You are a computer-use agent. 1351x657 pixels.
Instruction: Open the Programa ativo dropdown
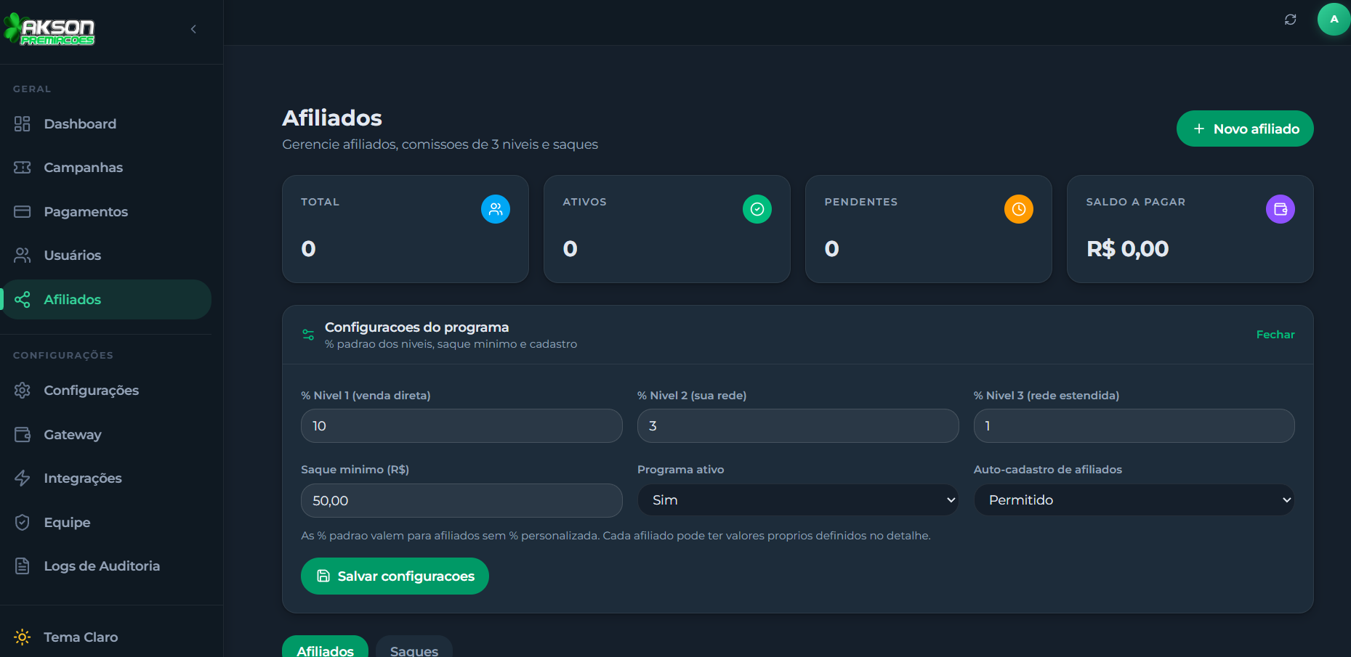point(798,500)
